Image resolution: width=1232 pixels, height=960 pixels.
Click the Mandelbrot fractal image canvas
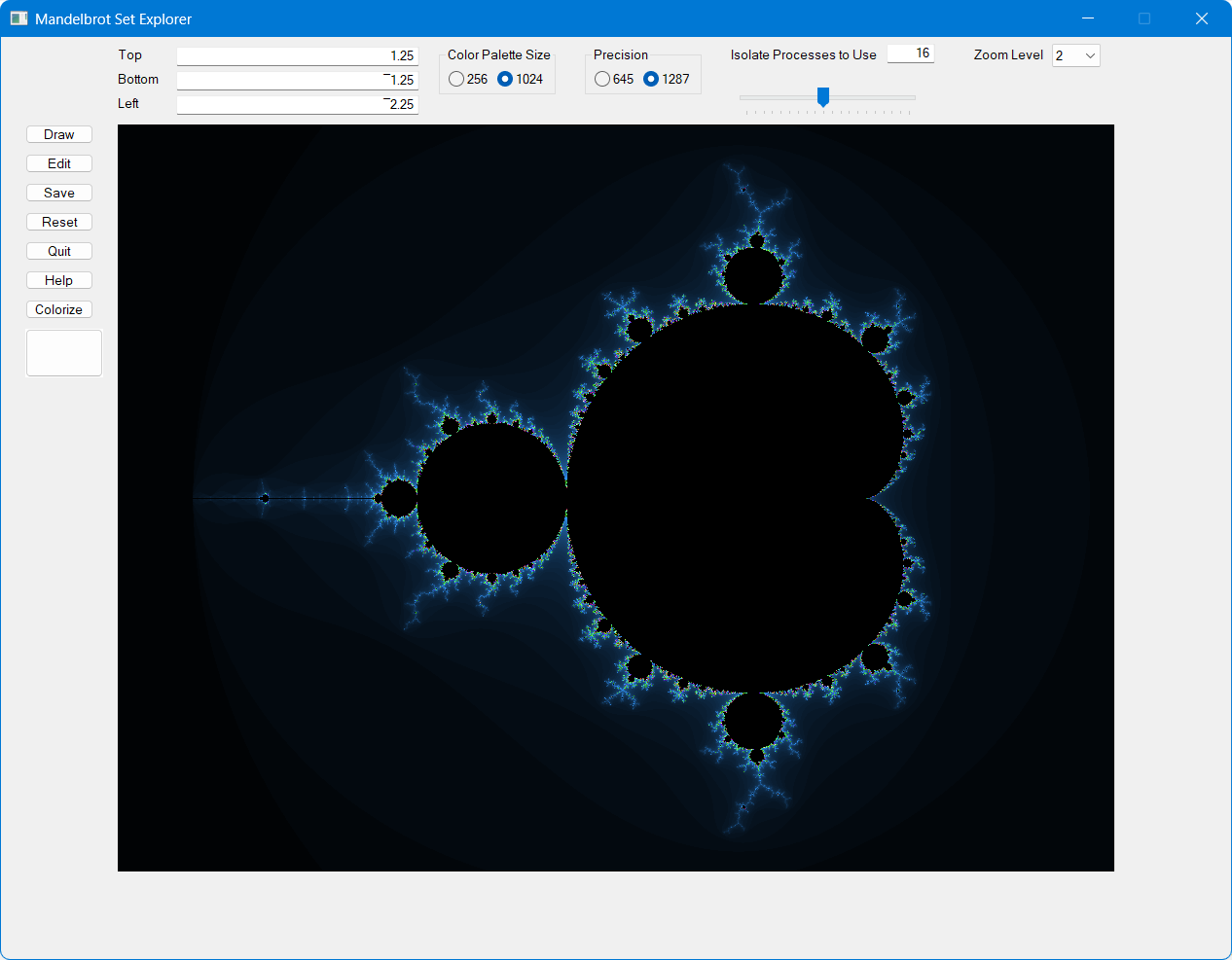[x=616, y=498]
